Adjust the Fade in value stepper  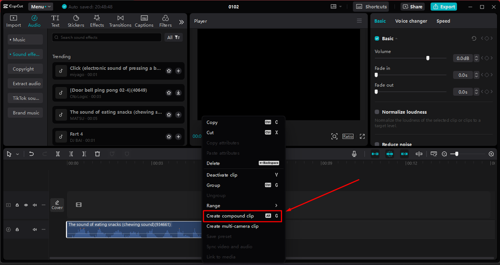coord(476,75)
